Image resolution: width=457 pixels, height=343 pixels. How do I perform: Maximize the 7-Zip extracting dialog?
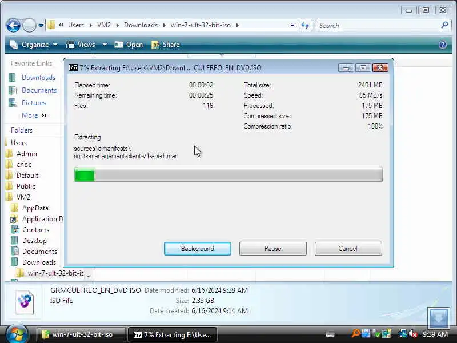point(363,68)
